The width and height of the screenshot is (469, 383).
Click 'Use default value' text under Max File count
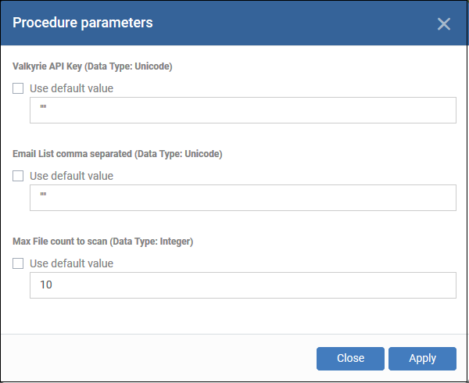71,263
